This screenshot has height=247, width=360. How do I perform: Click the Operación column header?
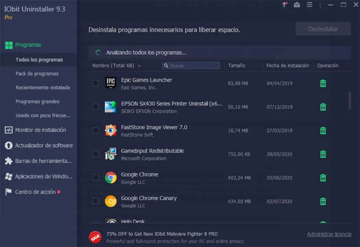pos(328,65)
